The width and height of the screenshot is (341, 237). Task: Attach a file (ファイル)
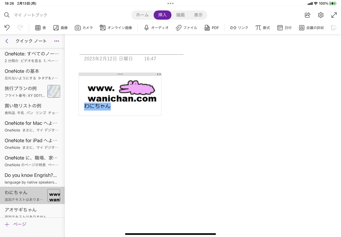tap(186, 28)
